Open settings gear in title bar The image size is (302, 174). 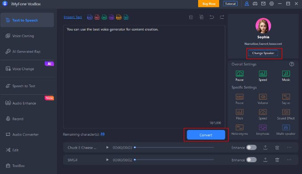[x=271, y=3]
